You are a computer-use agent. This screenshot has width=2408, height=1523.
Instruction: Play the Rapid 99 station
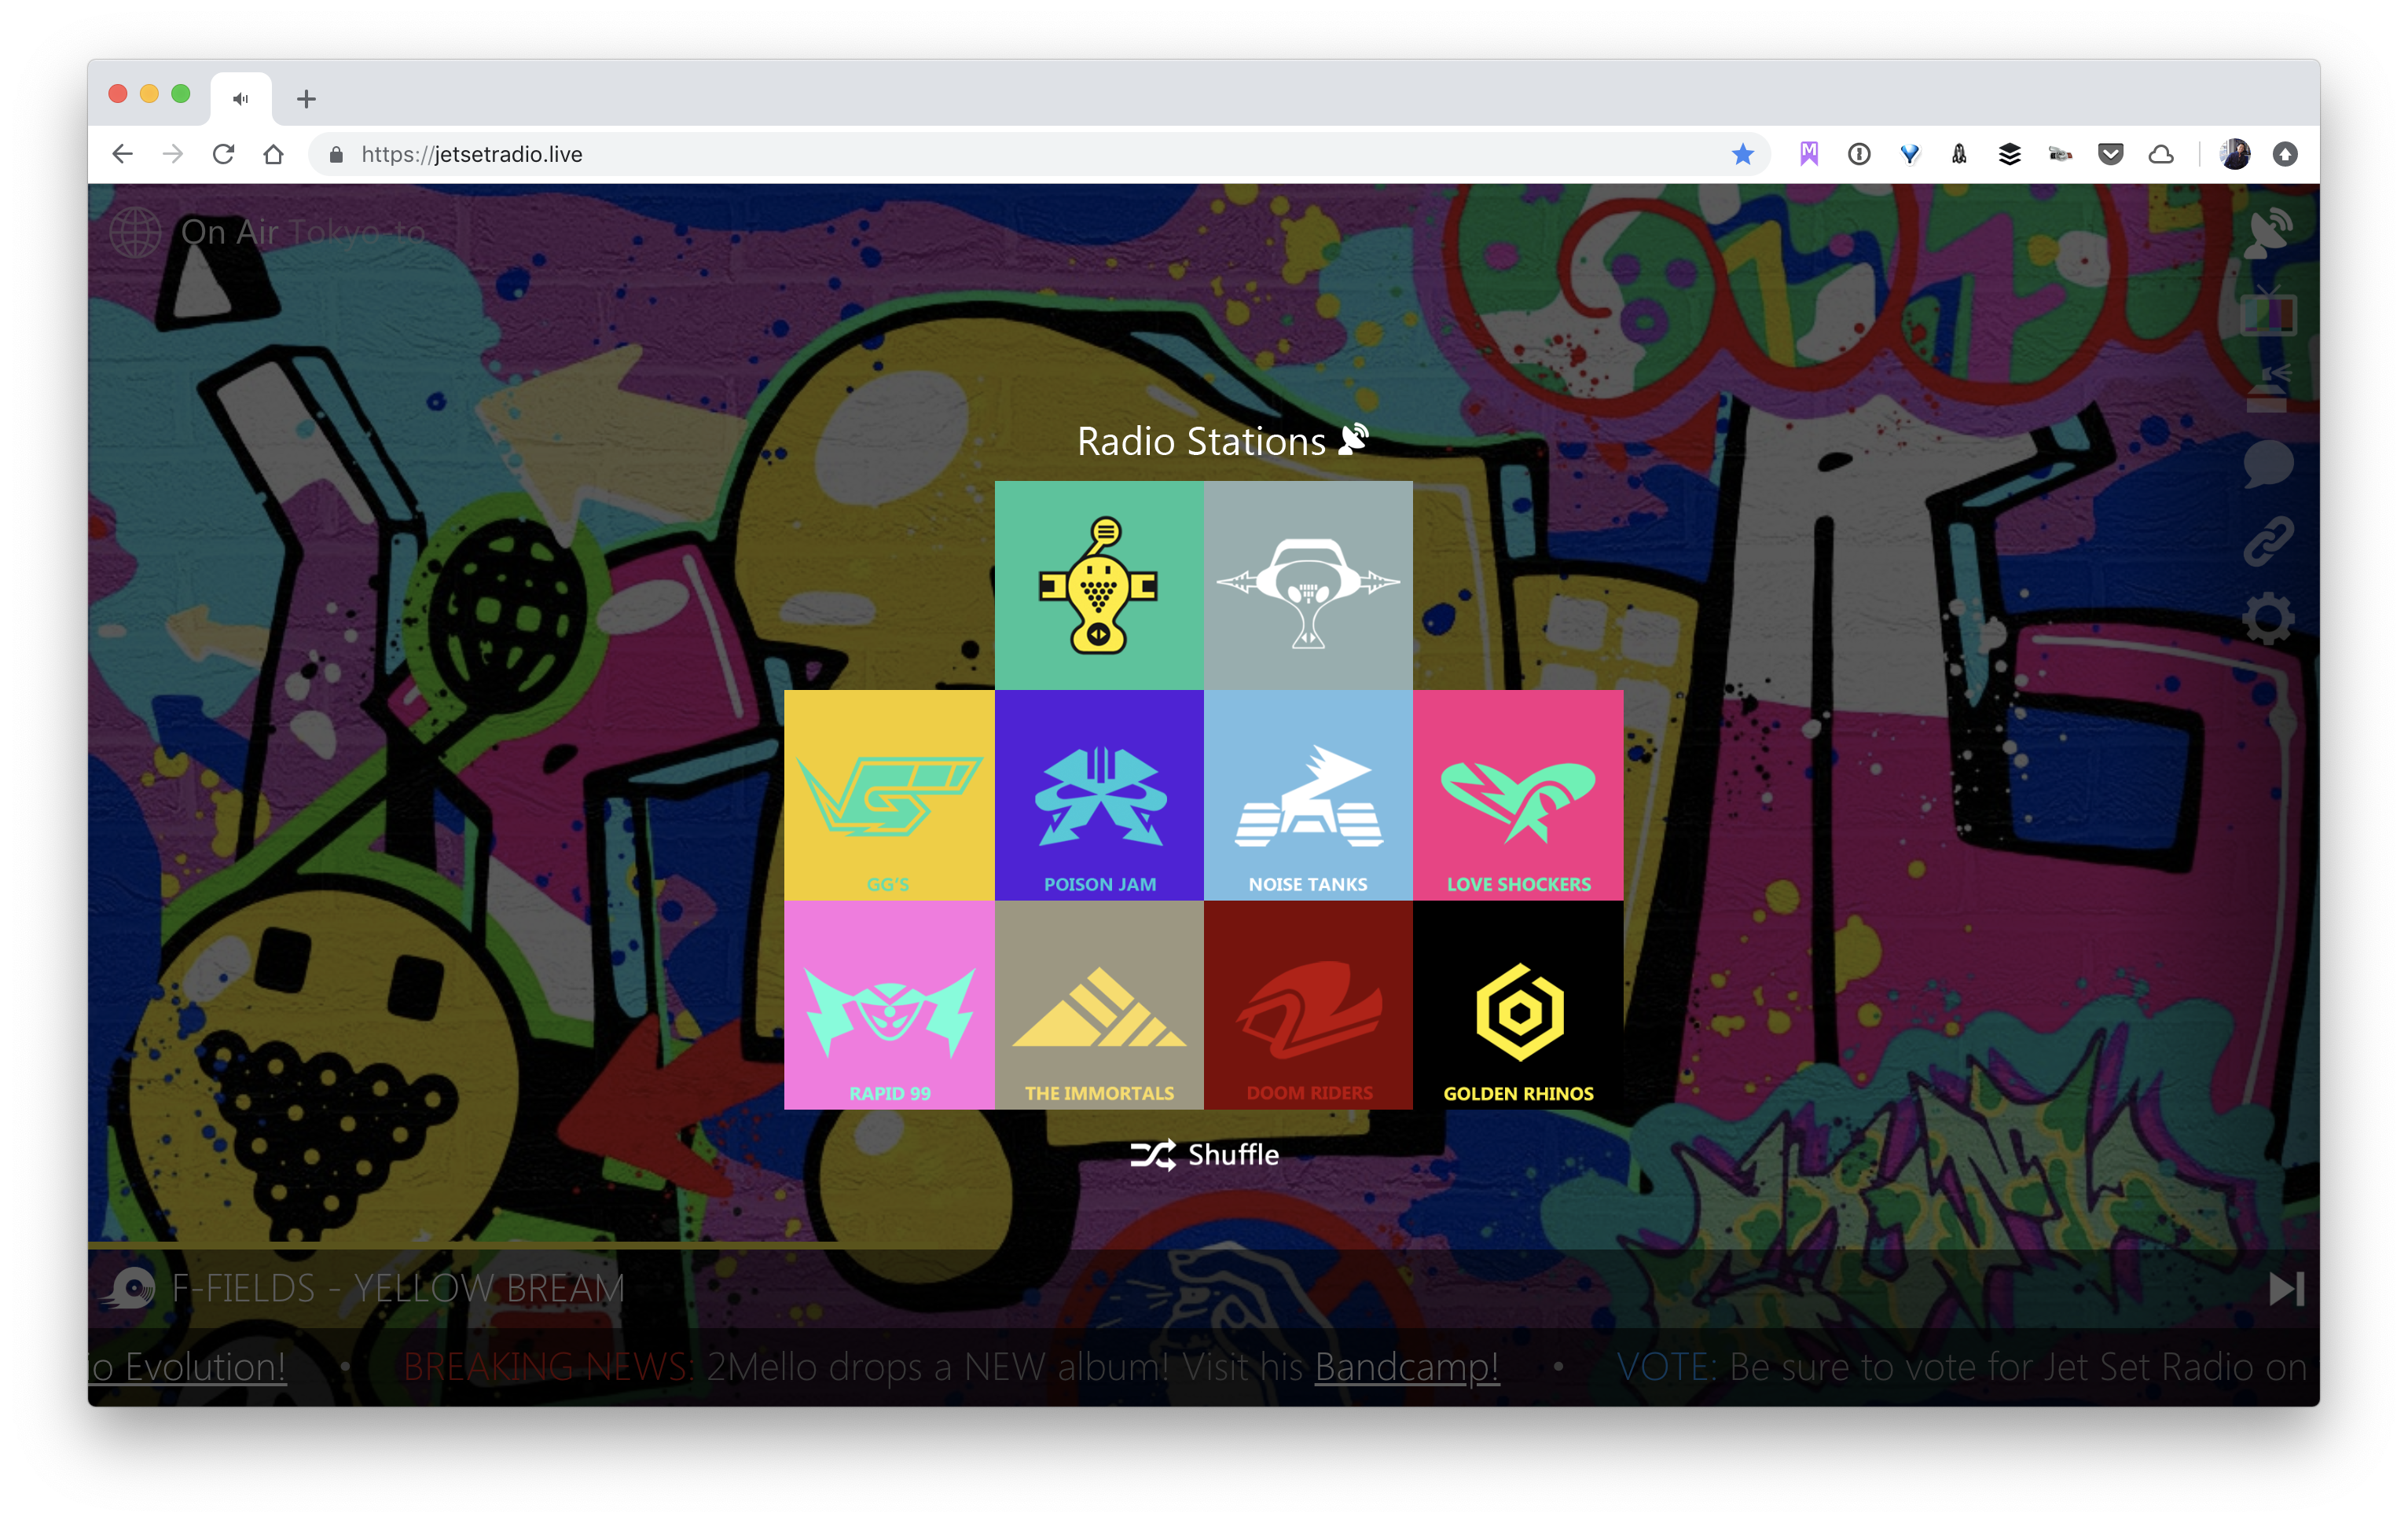click(x=889, y=1005)
